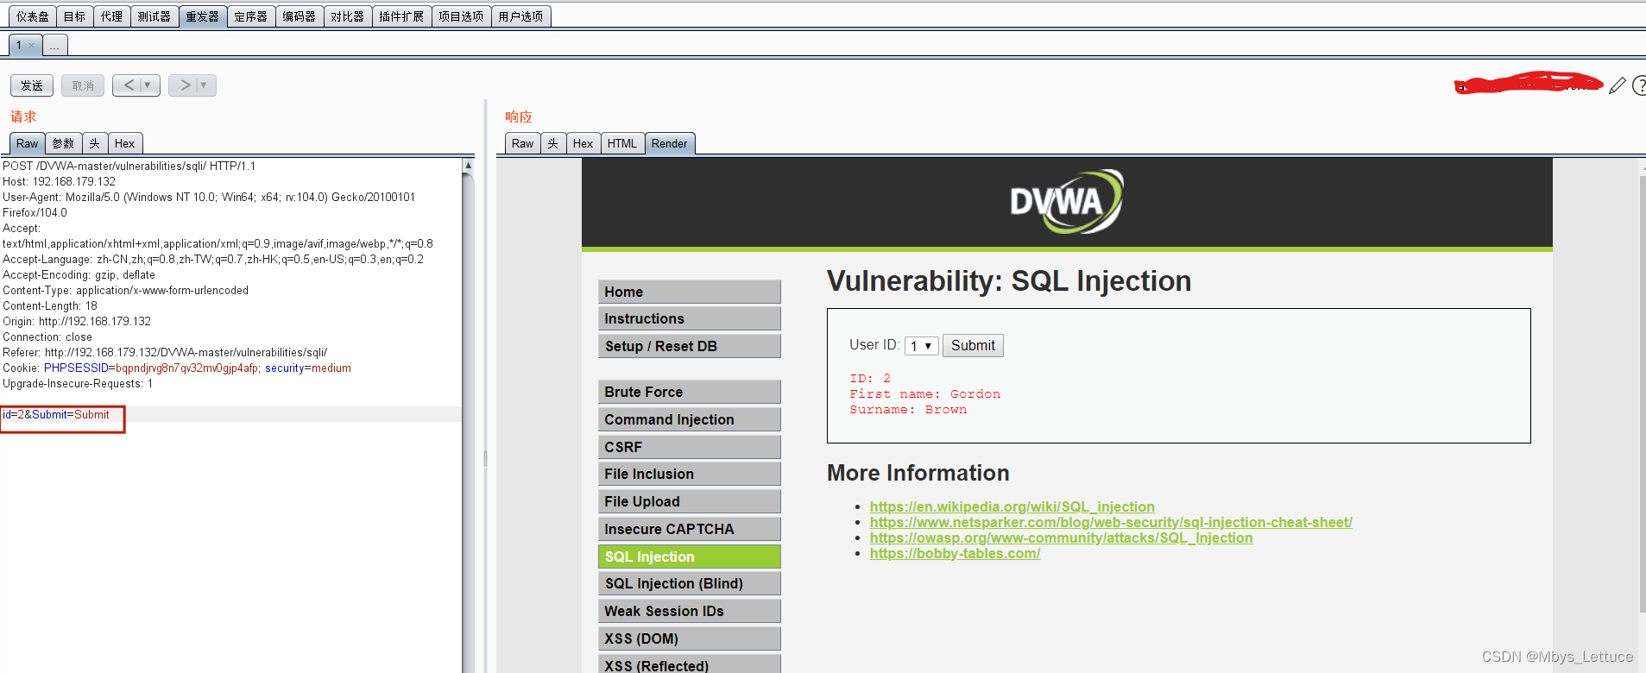This screenshot has width=1646, height=673.
Task: Click the request body id=2&Submit=Submit
Action: point(56,415)
